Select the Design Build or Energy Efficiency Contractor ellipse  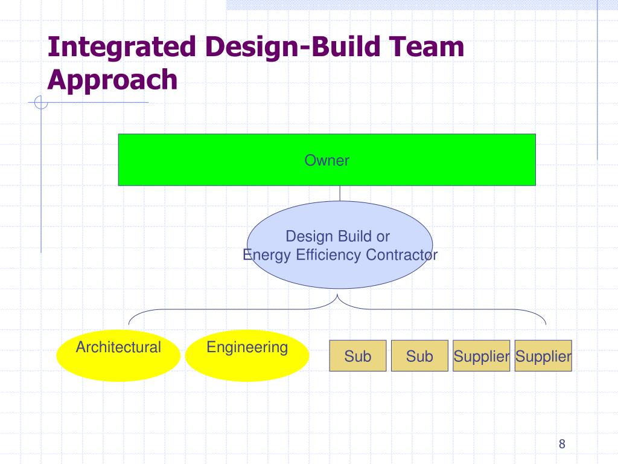tap(340, 245)
